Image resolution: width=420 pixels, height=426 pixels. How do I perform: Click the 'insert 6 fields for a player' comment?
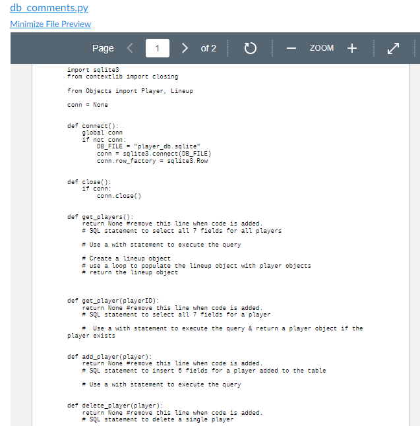click(204, 371)
